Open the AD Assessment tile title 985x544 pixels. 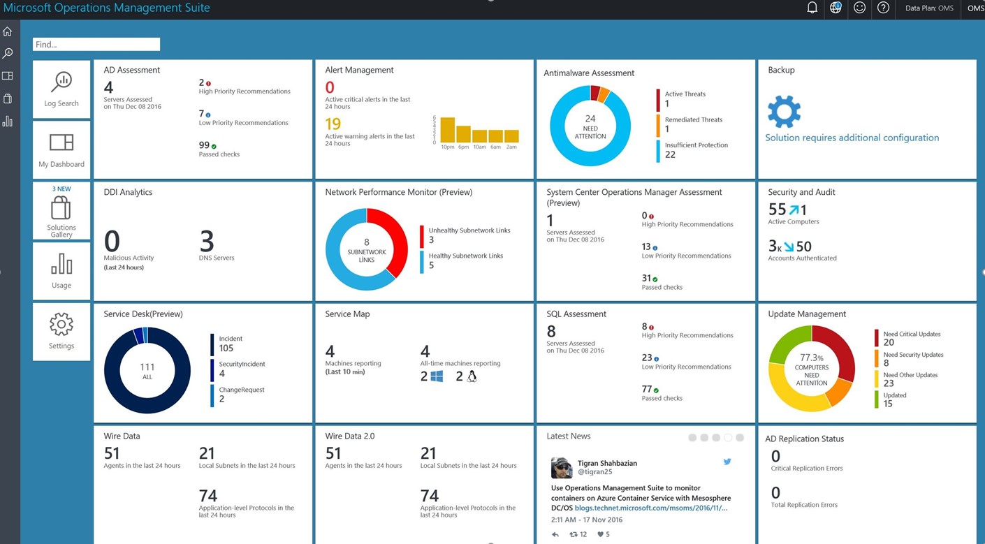coord(132,70)
